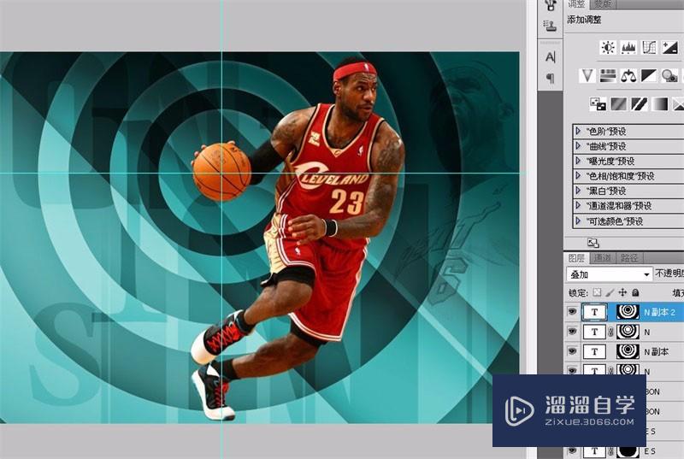Add a Gradient Map adjustment layer
This screenshot has width=684, height=459.
click(659, 103)
